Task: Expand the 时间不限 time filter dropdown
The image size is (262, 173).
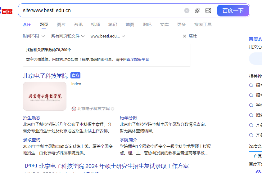Action: point(34,36)
